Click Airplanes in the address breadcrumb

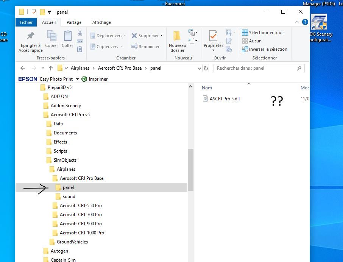[x=80, y=68]
